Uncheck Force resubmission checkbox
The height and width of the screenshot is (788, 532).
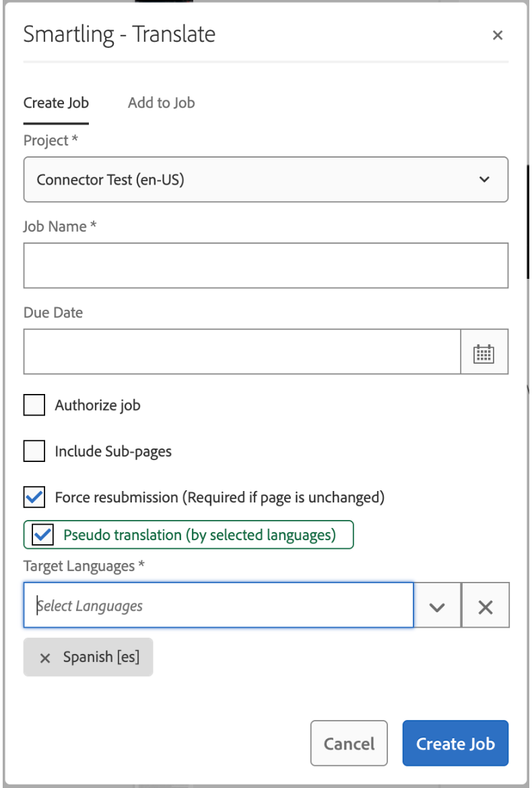coord(34,498)
